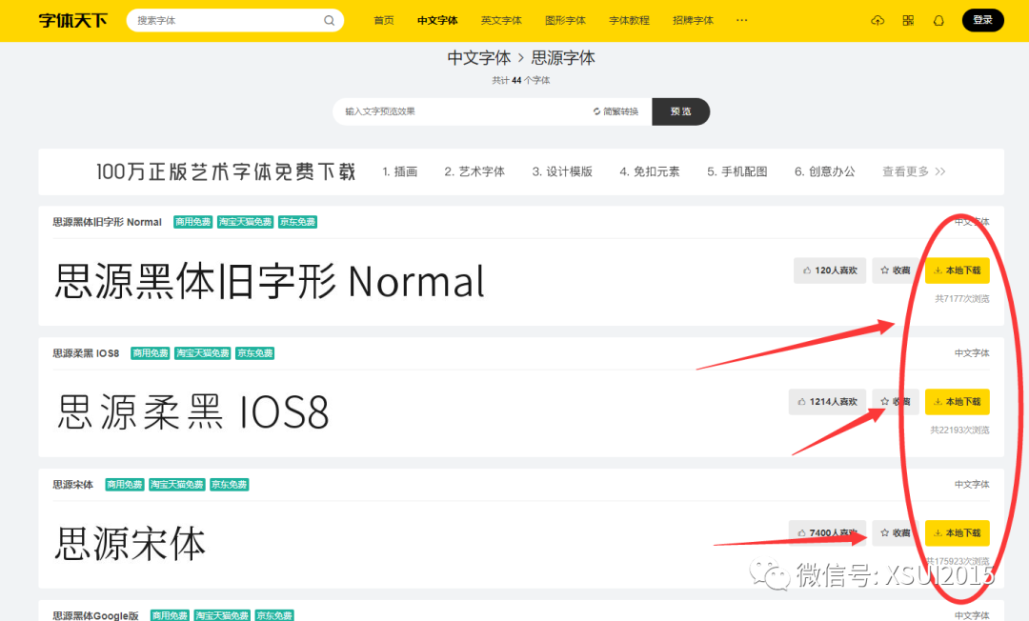
Task: Click 本地下载 for 思源柔黑 IOS8
Action: click(957, 401)
